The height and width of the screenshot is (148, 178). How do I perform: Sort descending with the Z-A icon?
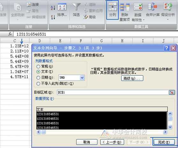pyautogui.click(x=53, y=17)
